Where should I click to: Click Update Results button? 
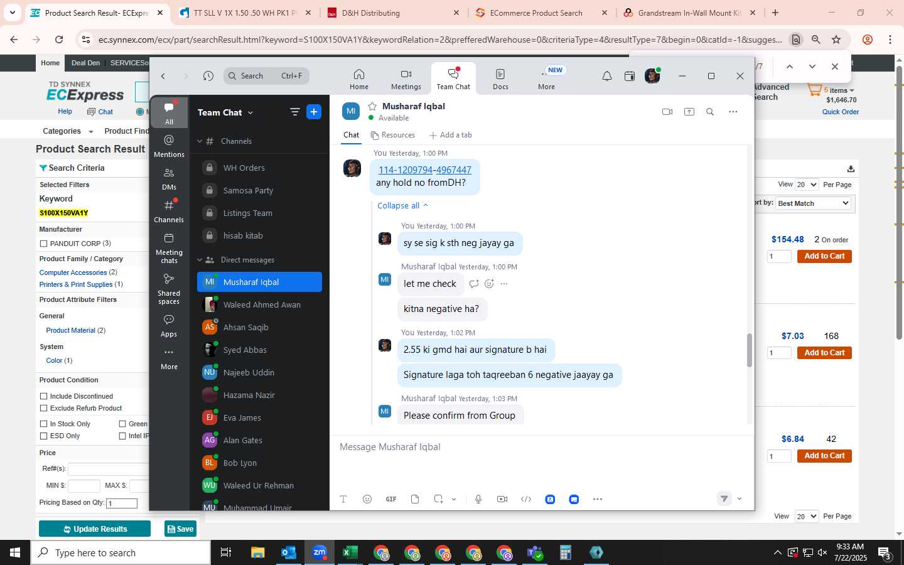95,529
